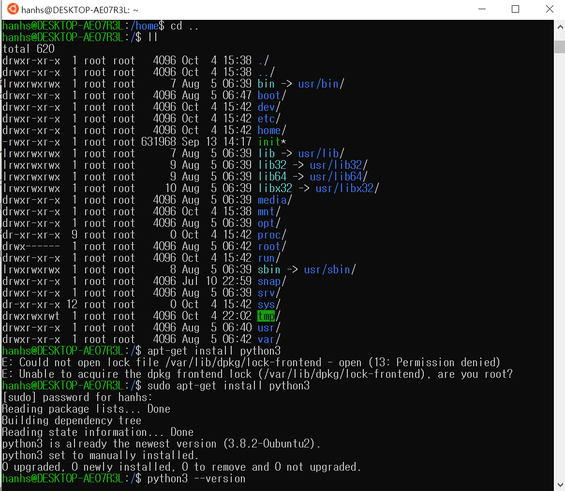The height and width of the screenshot is (491, 565).
Task: Click the 'usr/sbin/' symlink target
Action: pos(330,269)
